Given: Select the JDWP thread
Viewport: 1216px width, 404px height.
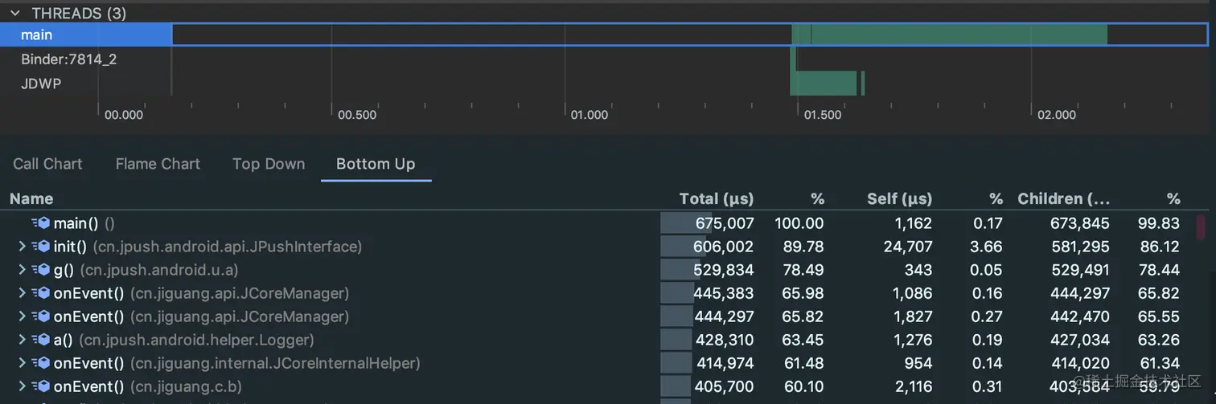Looking at the screenshot, I should [x=41, y=84].
